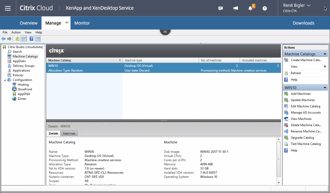Open the Manage tab dropdown chevron
The width and height of the screenshot is (330, 193).
tap(66, 23)
